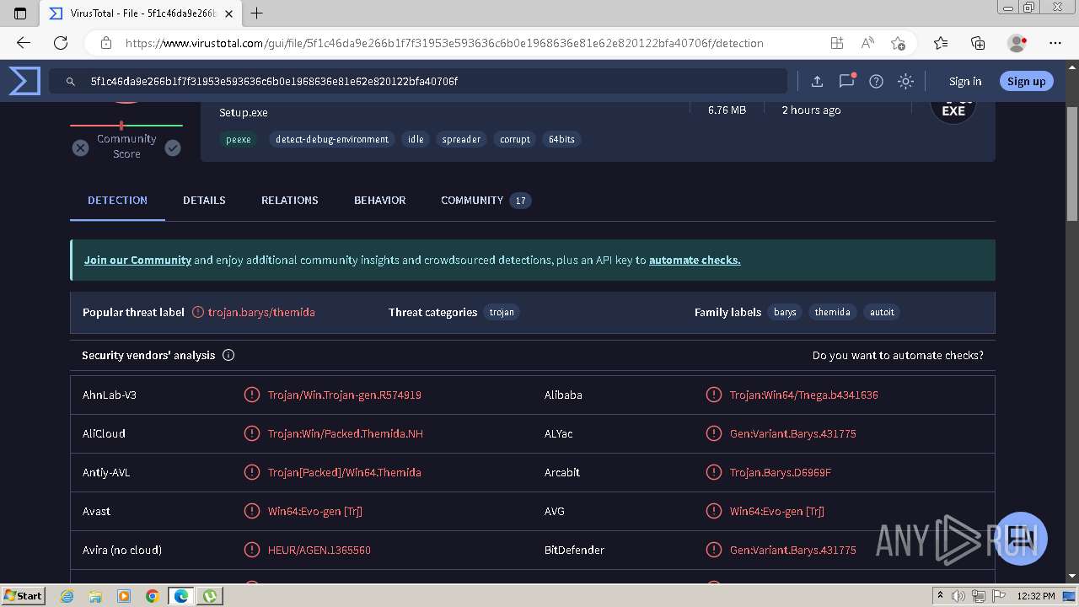Select Avira result HEUR/AGEN.1365560
The image size is (1079, 607).
point(319,550)
